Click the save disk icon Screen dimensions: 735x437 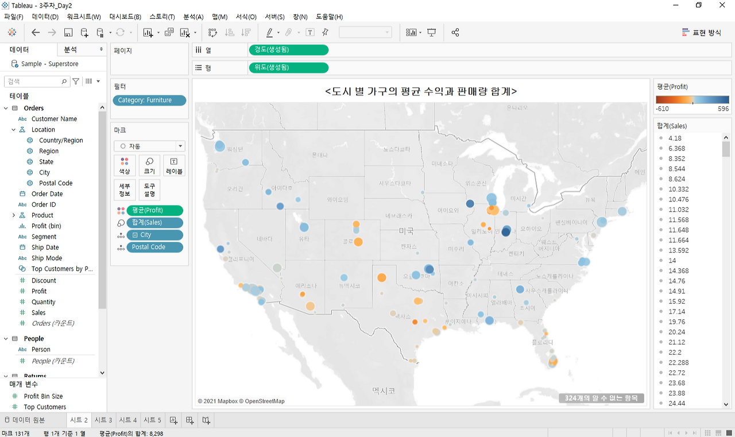pyautogui.click(x=68, y=33)
